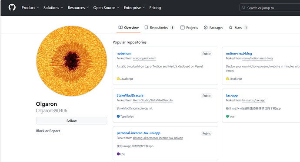Image resolution: width=300 pixels, height=162 pixels.
Task: Click the Overview book icon
Action: pyautogui.click(x=120, y=27)
